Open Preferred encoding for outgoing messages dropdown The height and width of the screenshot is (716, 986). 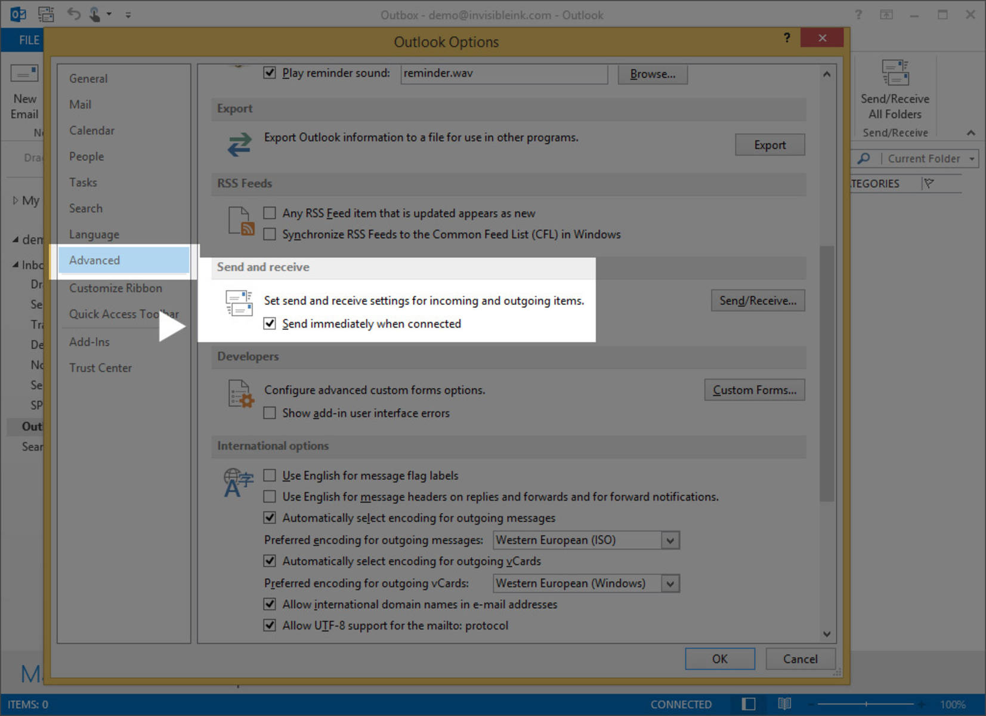point(670,540)
